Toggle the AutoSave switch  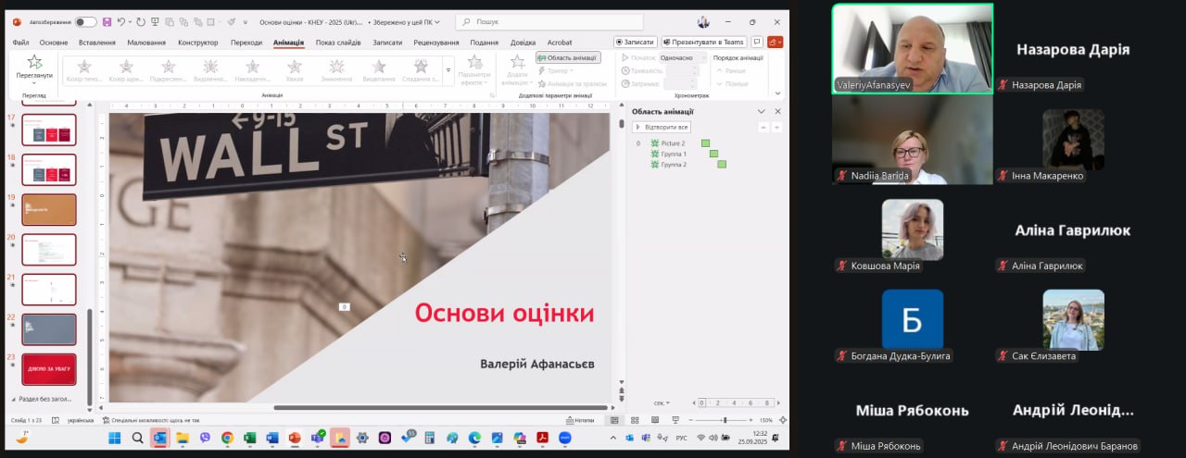pos(85,21)
